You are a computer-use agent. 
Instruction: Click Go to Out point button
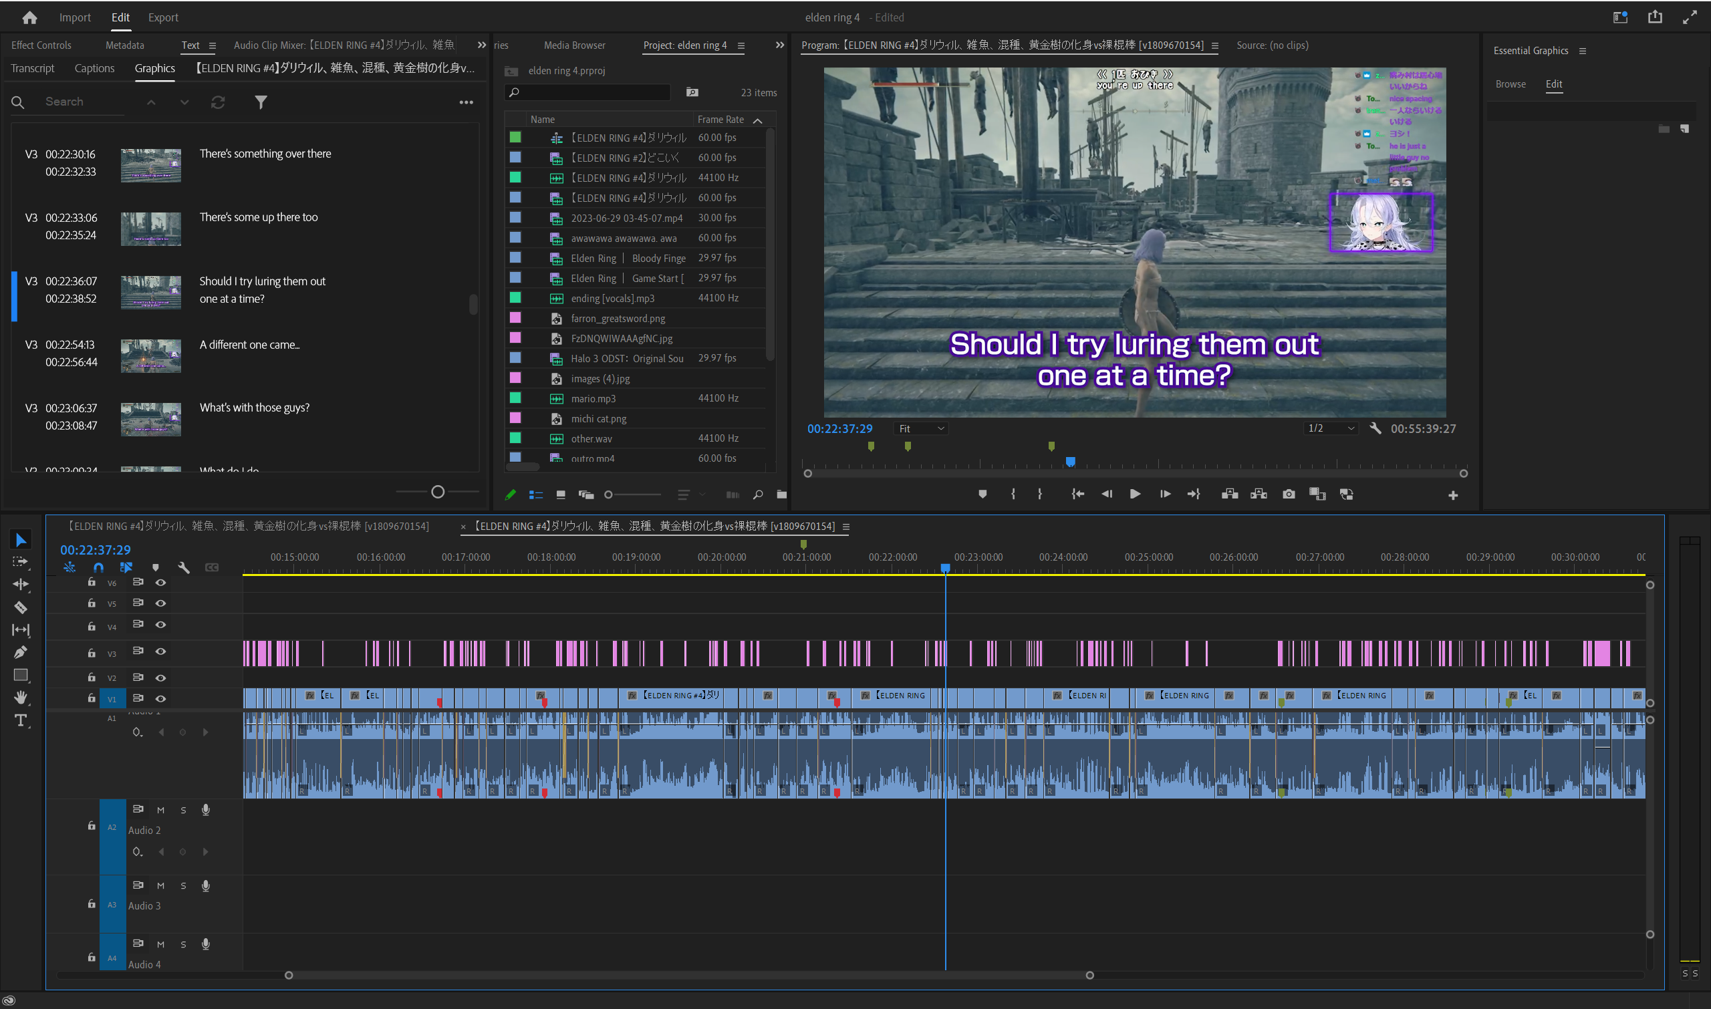point(1194,494)
